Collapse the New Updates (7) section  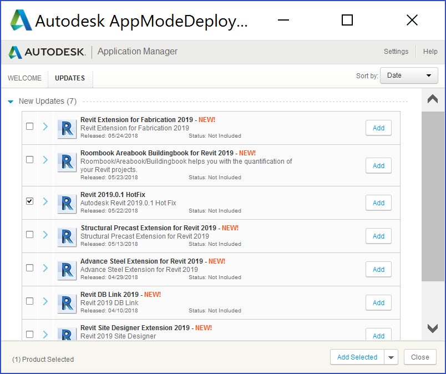pos(11,102)
